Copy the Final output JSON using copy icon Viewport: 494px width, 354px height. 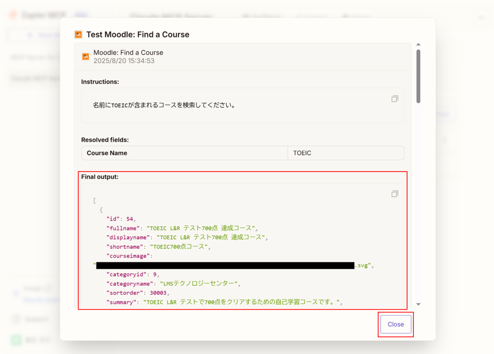395,194
